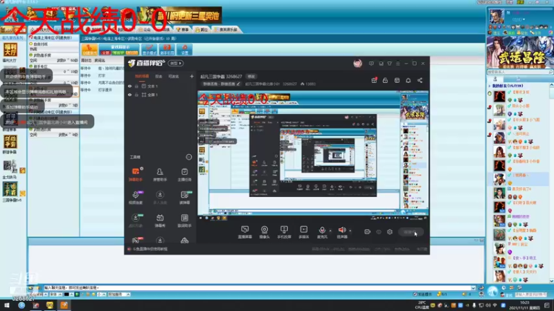Click the start streaming button
The image size is (554, 311).
click(411, 232)
